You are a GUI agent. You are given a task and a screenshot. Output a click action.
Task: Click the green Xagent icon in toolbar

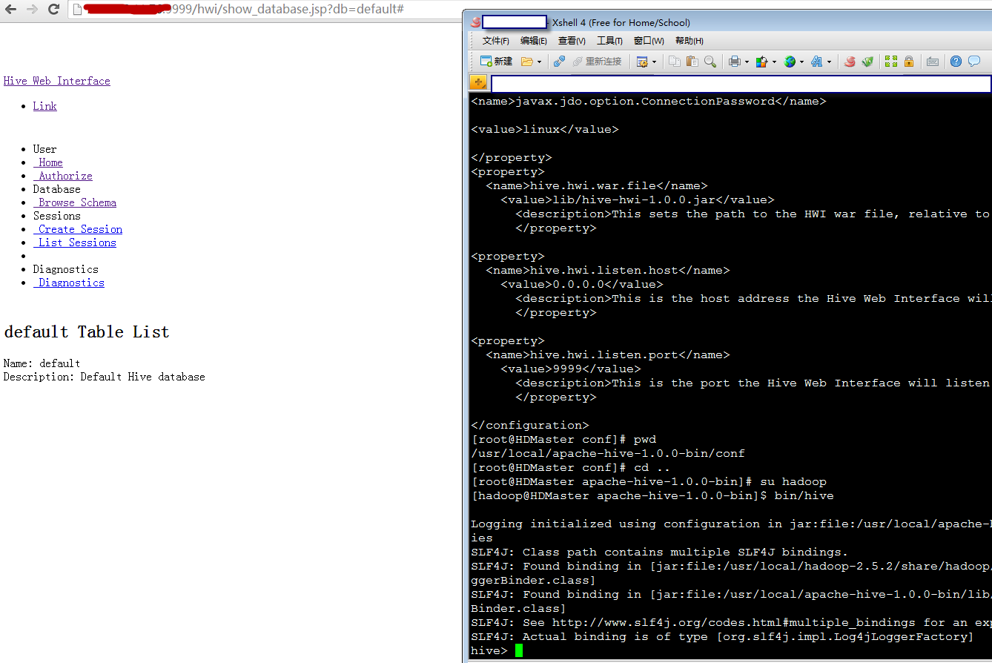click(867, 62)
